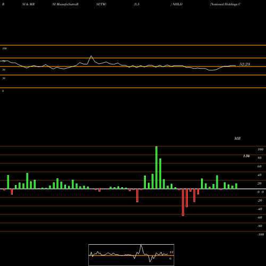This screenshot has height=266, width=266.
Task: Click the value 6 in mini chart
Action: 170,259
